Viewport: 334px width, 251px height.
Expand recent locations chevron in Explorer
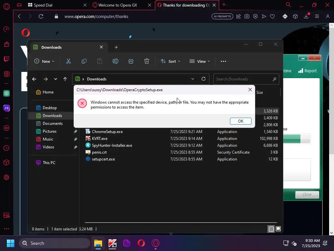[x=55, y=79]
